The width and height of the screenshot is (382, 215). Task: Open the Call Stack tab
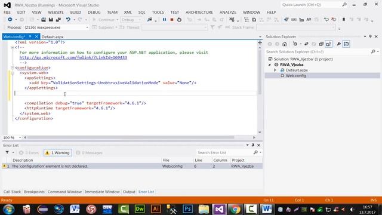[x=12, y=192]
